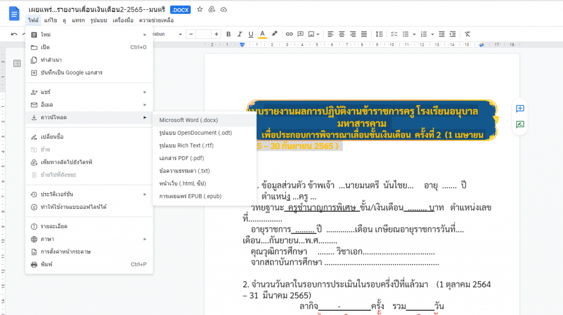The width and height of the screenshot is (563, 315).
Task: Insert a checklist
Action: (394, 34)
